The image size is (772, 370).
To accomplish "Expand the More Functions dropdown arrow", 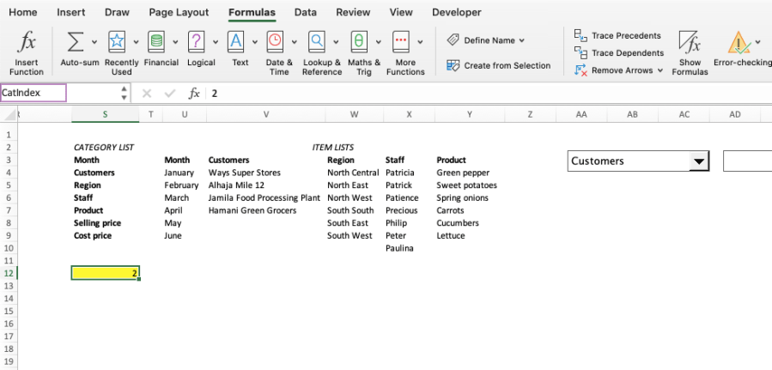I will pos(420,42).
